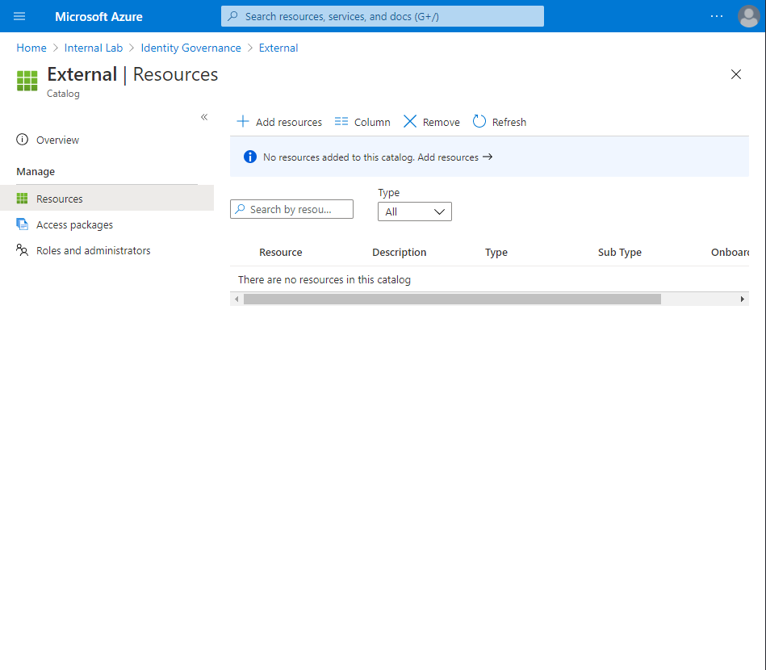Image resolution: width=766 pixels, height=670 pixels.
Task: Click the Roles and administrators icon
Action: pos(21,250)
